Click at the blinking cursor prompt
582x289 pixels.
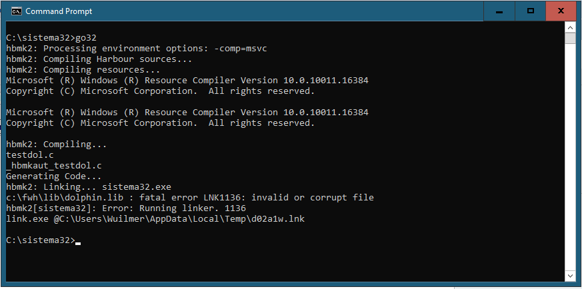pyautogui.click(x=77, y=242)
